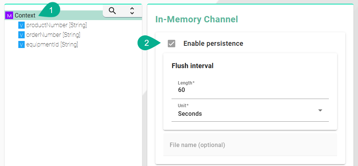Click the File name (optional) field
The image size is (358, 166).
tap(250, 145)
